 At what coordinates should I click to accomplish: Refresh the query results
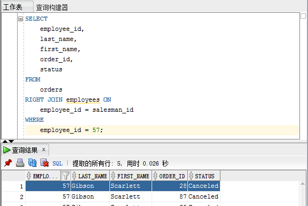click(32, 163)
